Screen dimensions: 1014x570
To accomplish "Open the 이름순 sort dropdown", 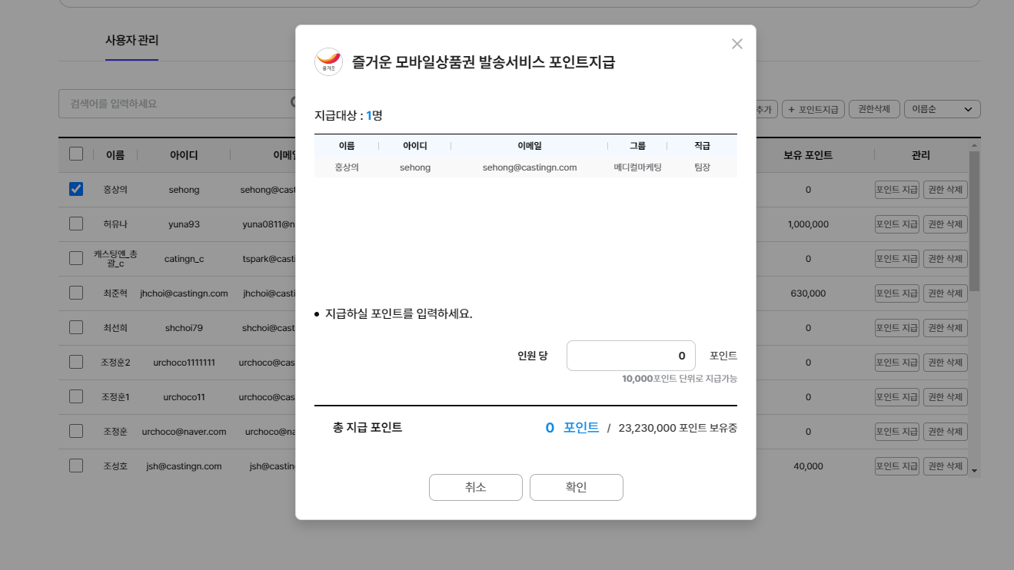I will point(942,109).
